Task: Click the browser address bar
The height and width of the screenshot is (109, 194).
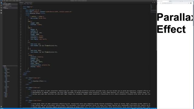Action: [175, 3]
